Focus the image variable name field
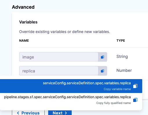The image size is (148, 115). pos(59,57)
